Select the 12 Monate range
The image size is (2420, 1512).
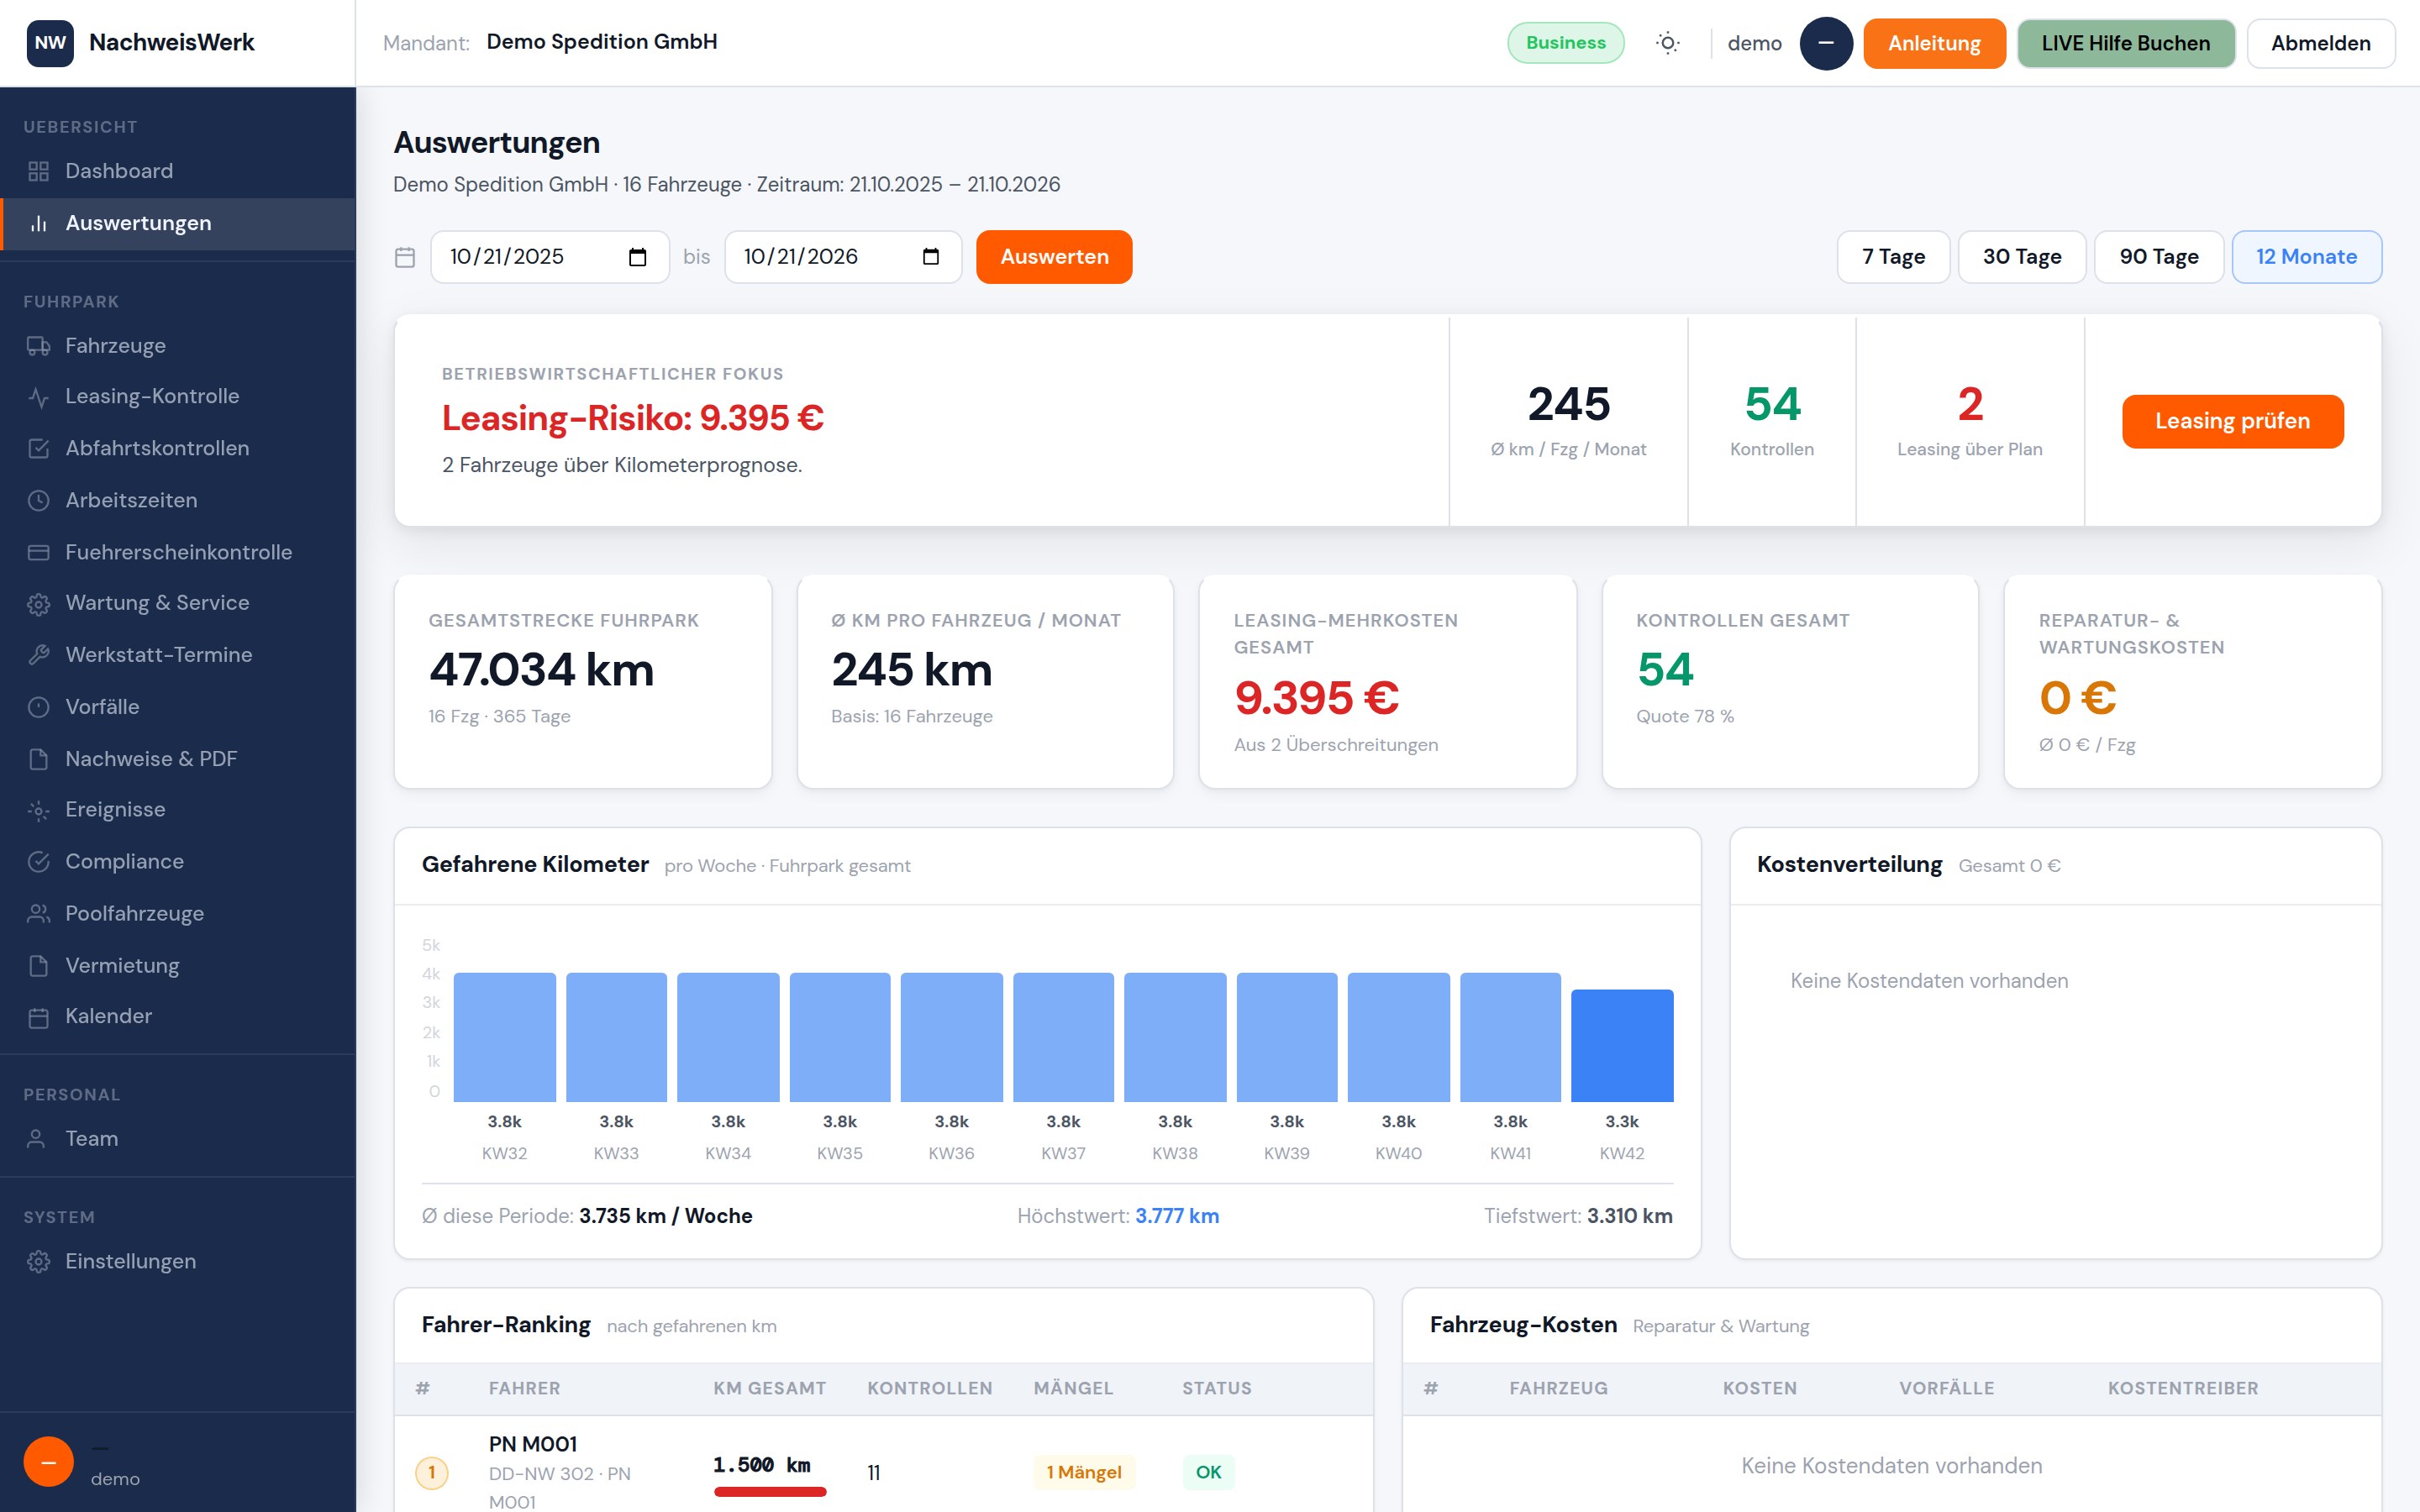[x=2307, y=257]
